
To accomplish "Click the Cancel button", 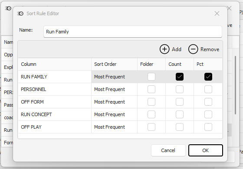I will [x=168, y=150].
